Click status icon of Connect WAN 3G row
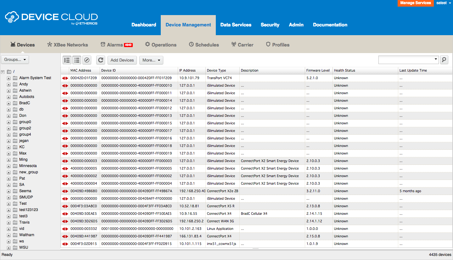 [x=65, y=221]
